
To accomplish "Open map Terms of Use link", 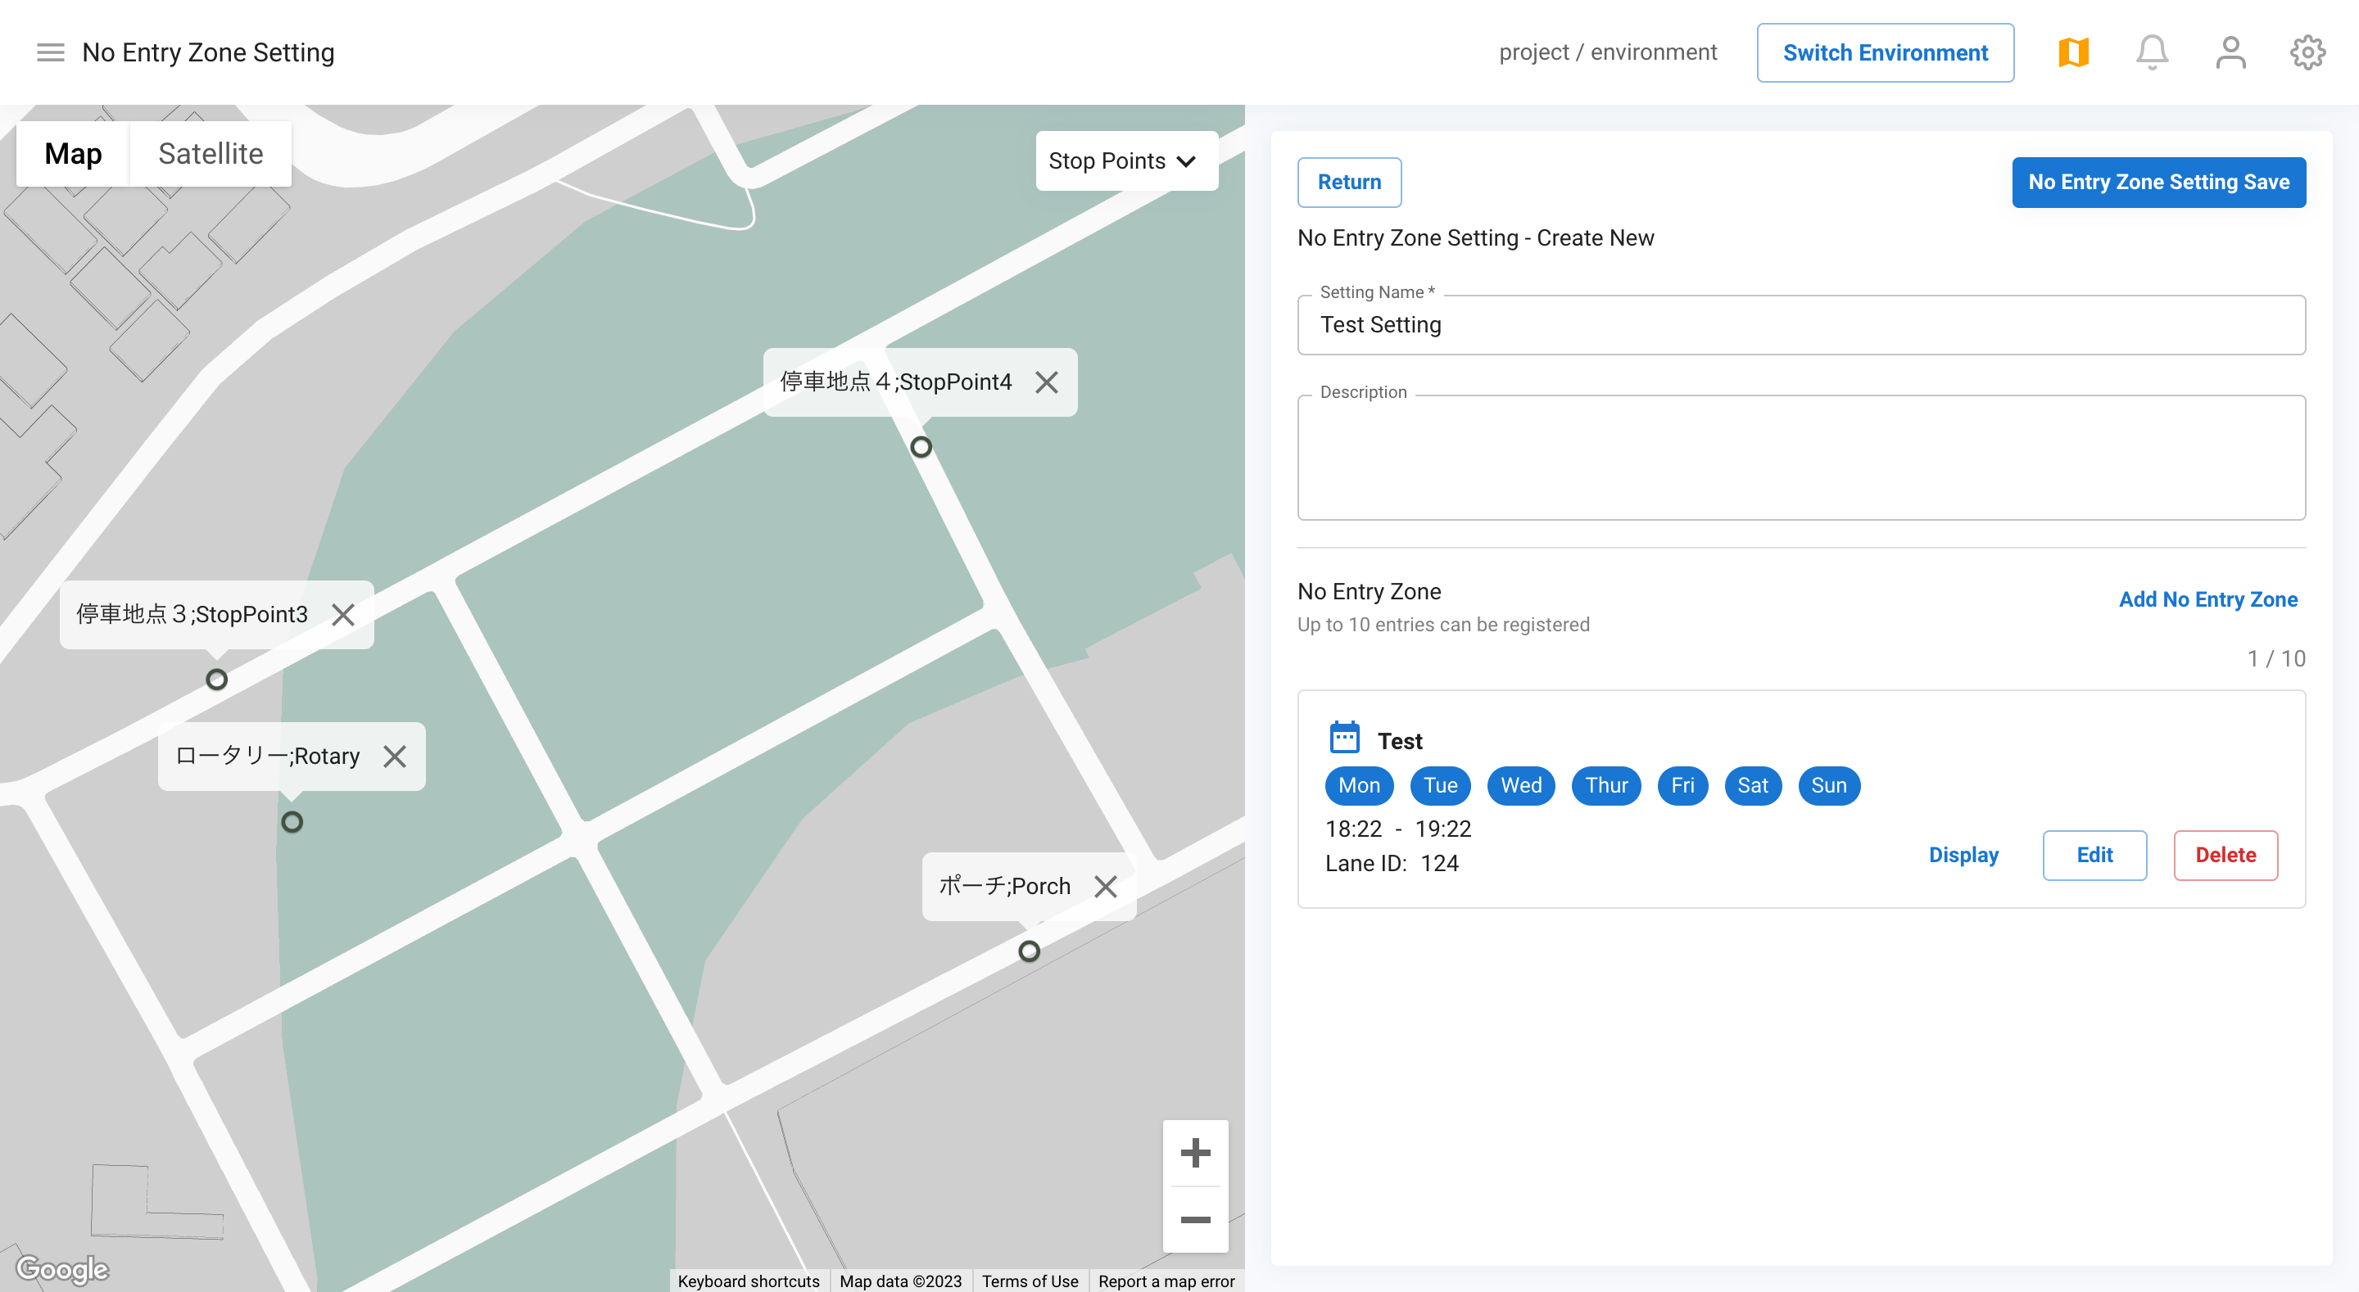I will pyautogui.click(x=1030, y=1281).
